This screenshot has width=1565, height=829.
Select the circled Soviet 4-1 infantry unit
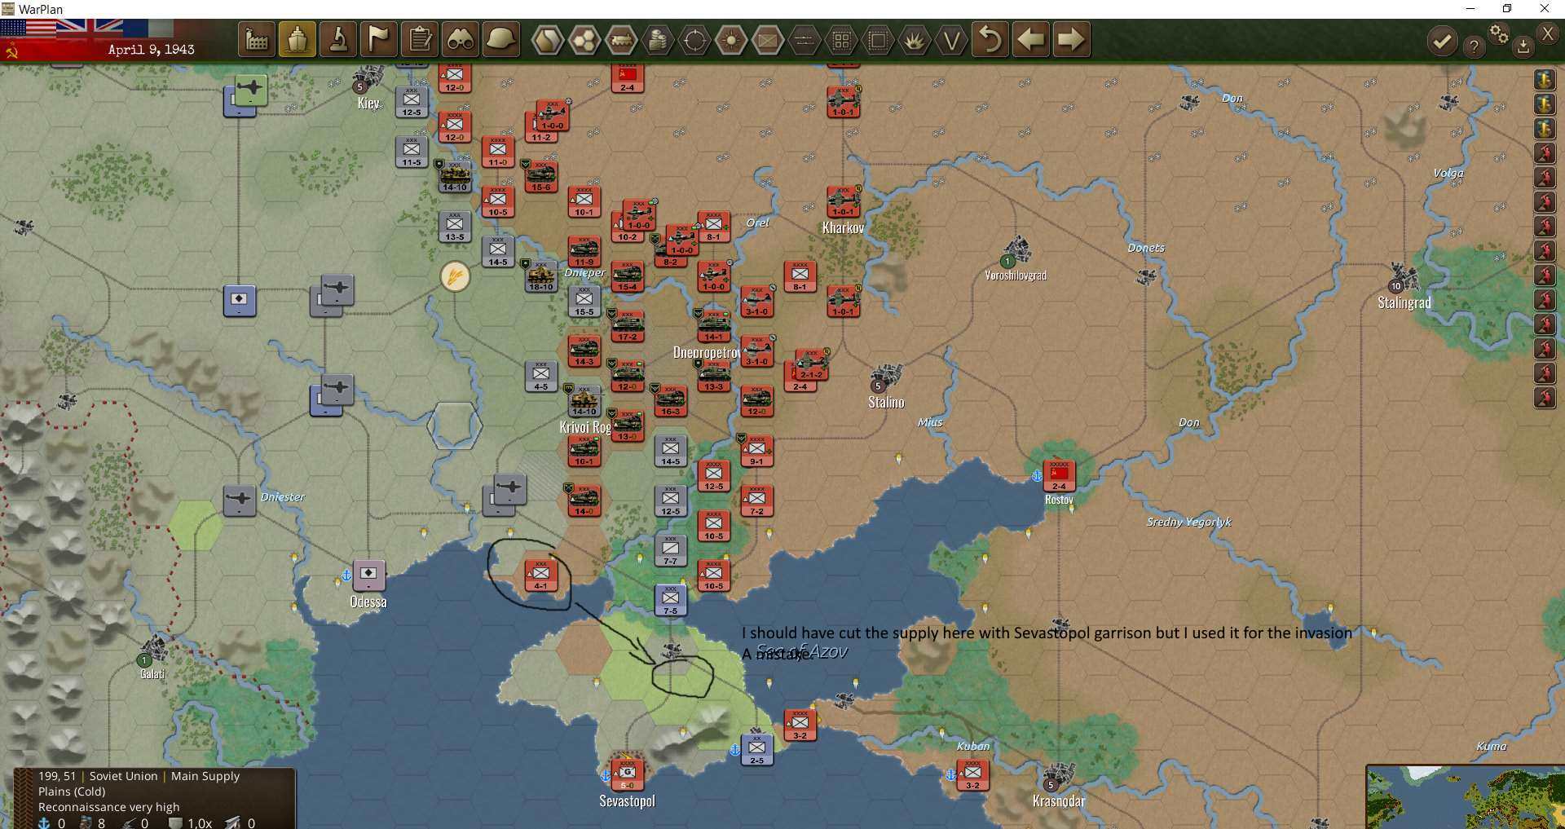(540, 575)
